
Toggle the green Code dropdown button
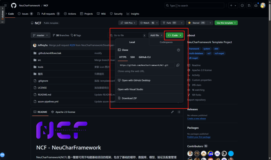[x=174, y=35]
